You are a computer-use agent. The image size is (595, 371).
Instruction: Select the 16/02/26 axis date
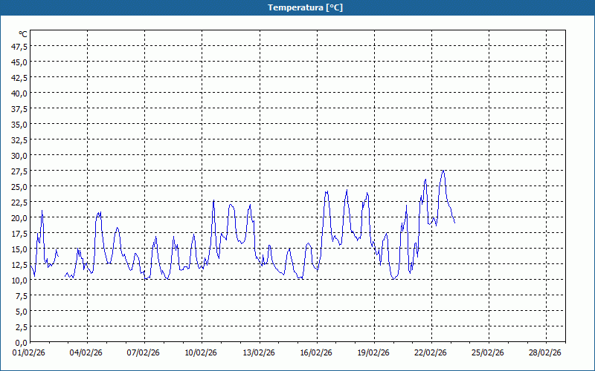316,353
